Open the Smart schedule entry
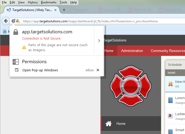Viewport: 185px width, 134px height. (x=175, y=129)
